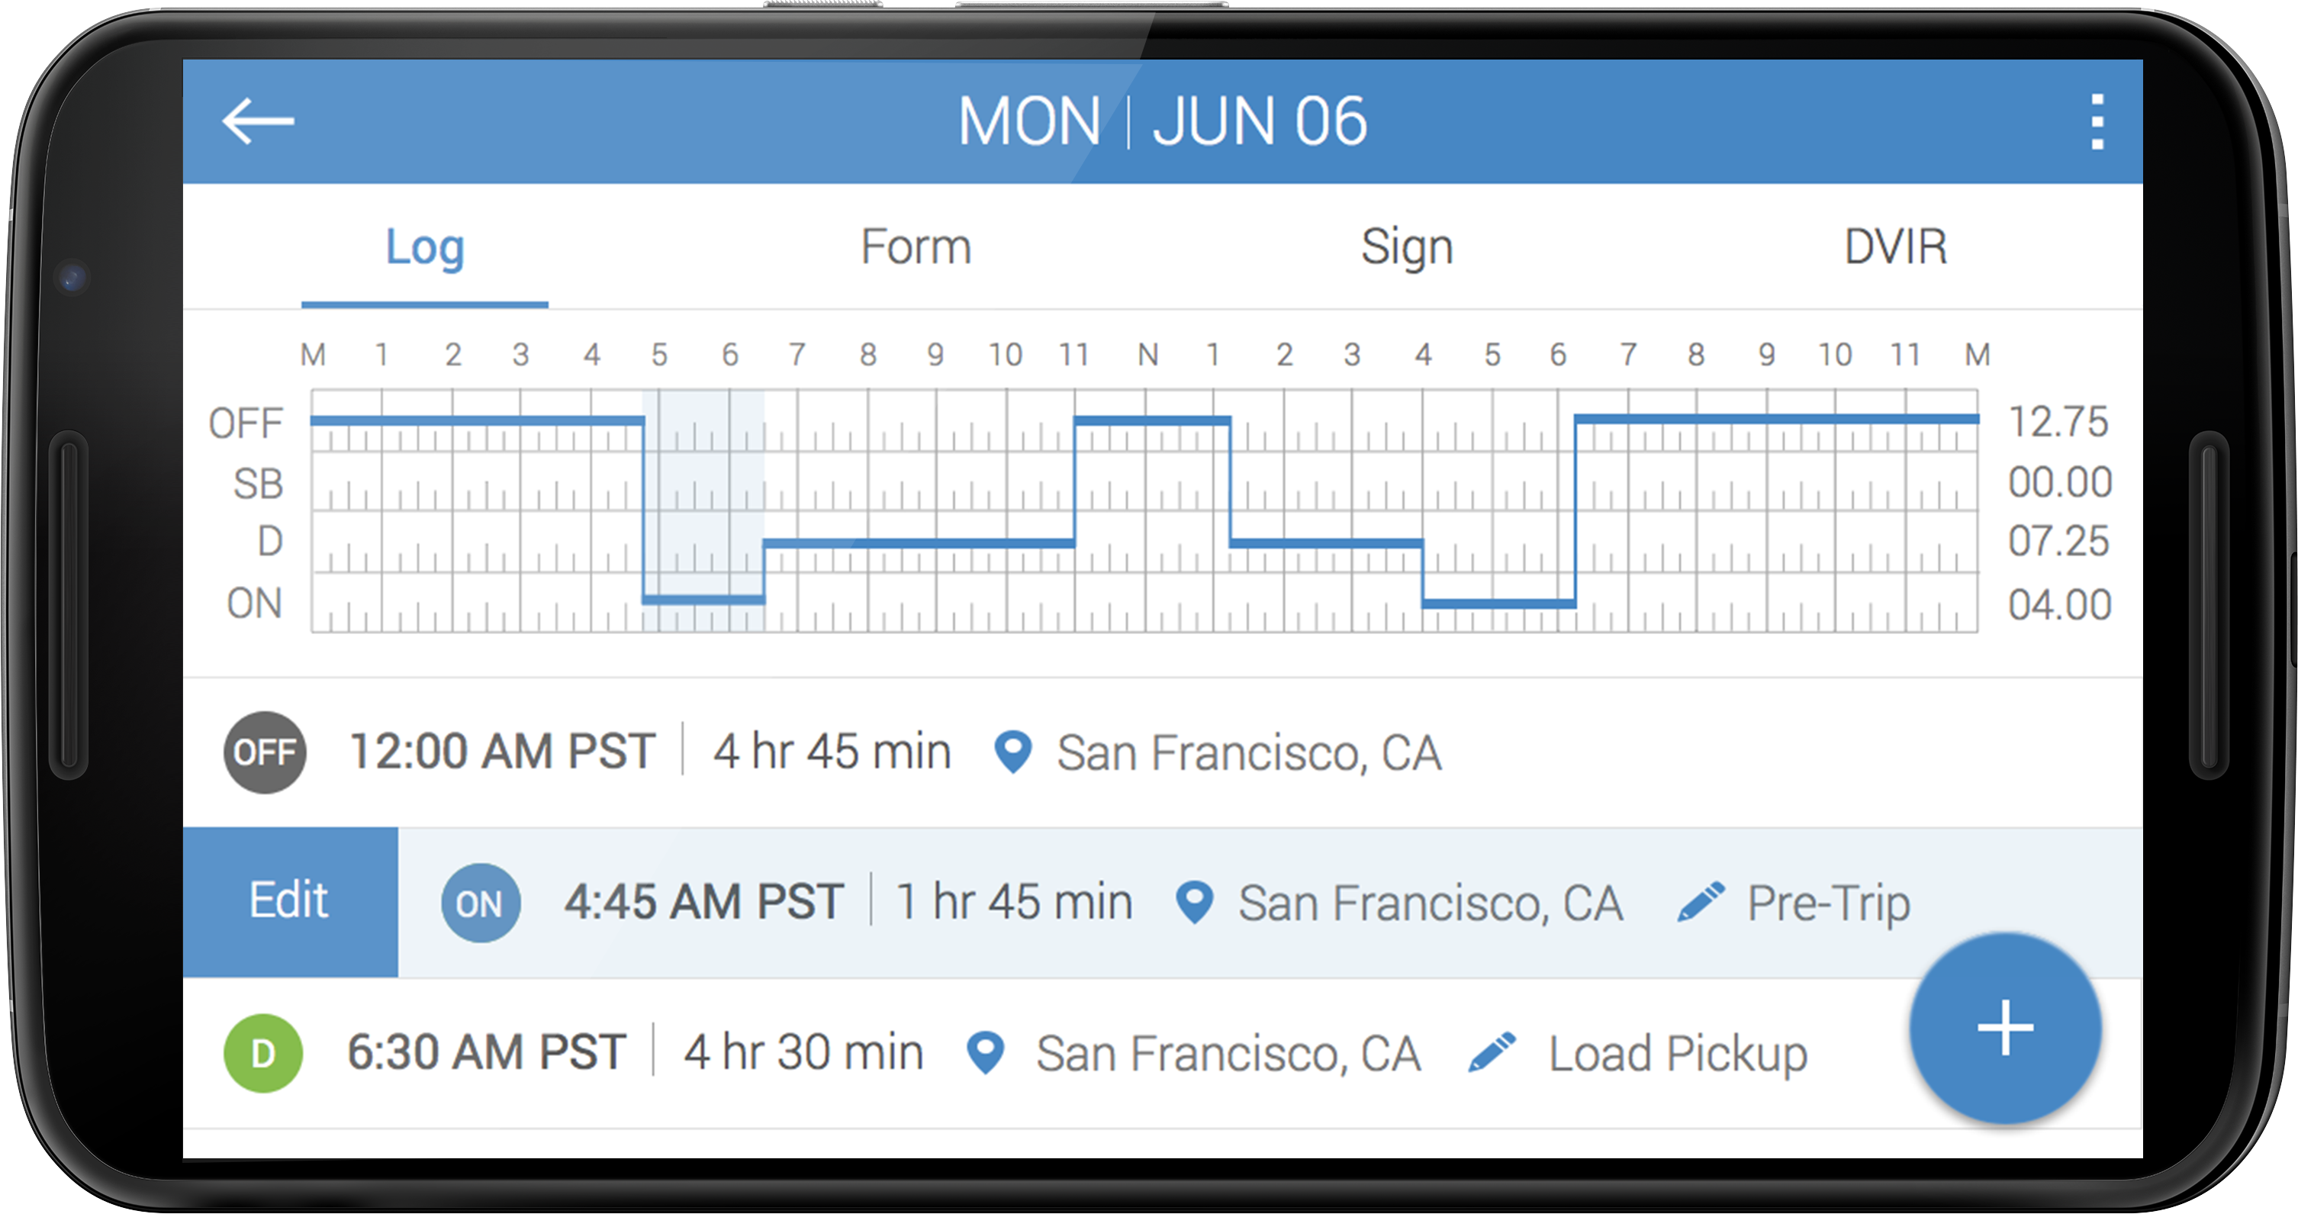Tap pencil icon beside Load Pickup note
Screen dimensions: 2298x1214
pos(1492,1052)
